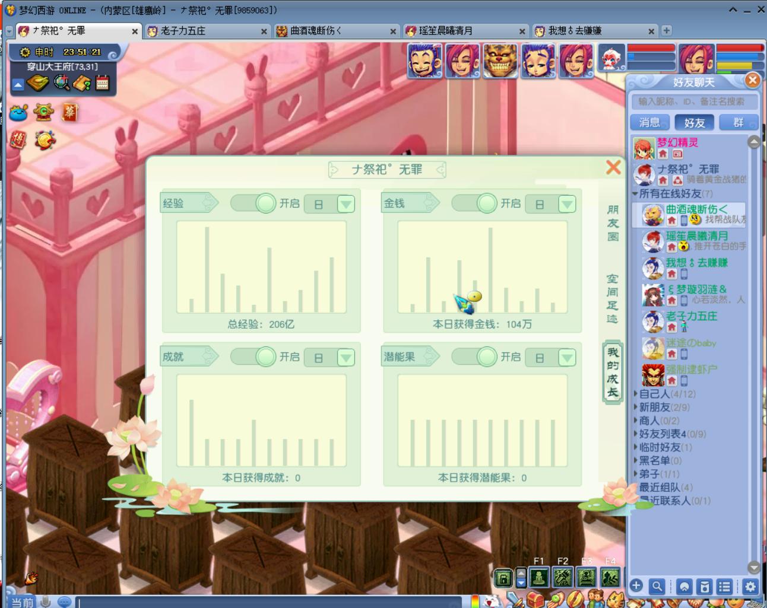The height and width of the screenshot is (608, 767).
Task: Open the gold compass mini-map icon
Action: 38,83
